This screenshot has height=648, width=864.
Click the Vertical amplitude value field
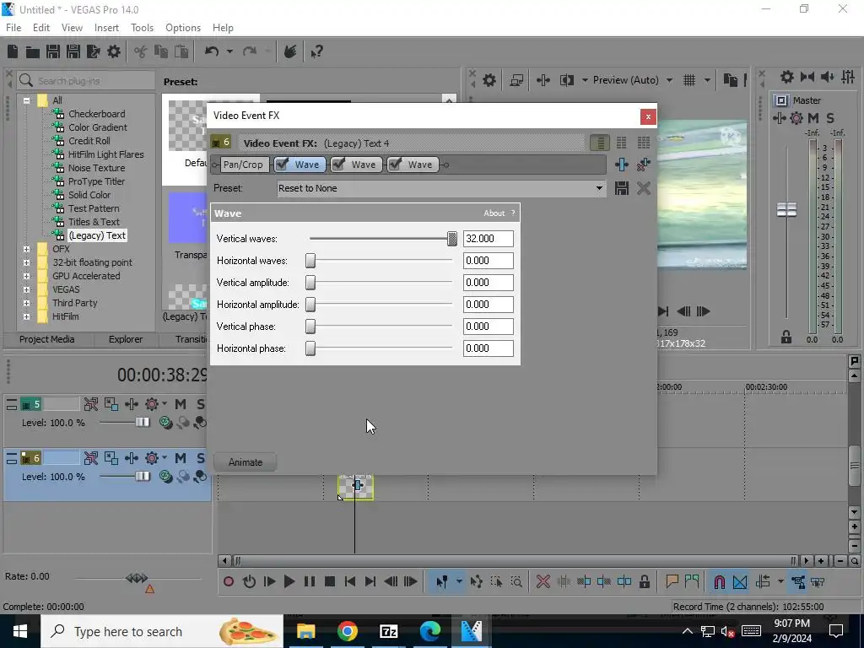tap(489, 283)
